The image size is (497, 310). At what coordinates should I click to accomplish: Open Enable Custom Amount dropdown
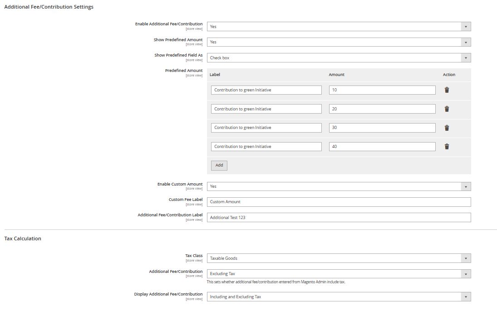[x=339, y=186]
